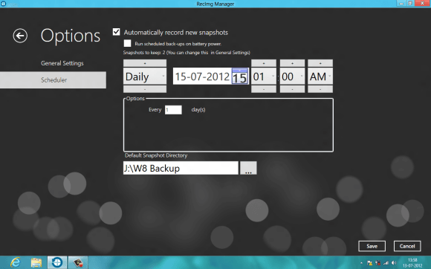
Task: Switch to the RecImg Manager taskbar icon
Action: pyautogui.click(x=57, y=262)
